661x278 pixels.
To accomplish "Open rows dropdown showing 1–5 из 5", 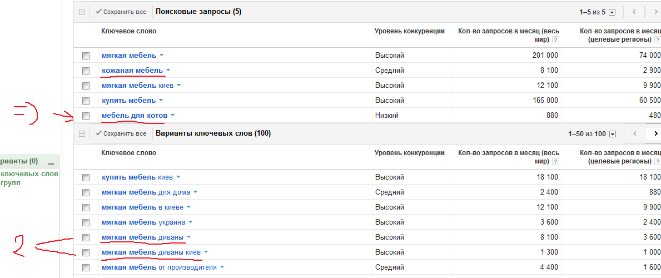I will (613, 12).
